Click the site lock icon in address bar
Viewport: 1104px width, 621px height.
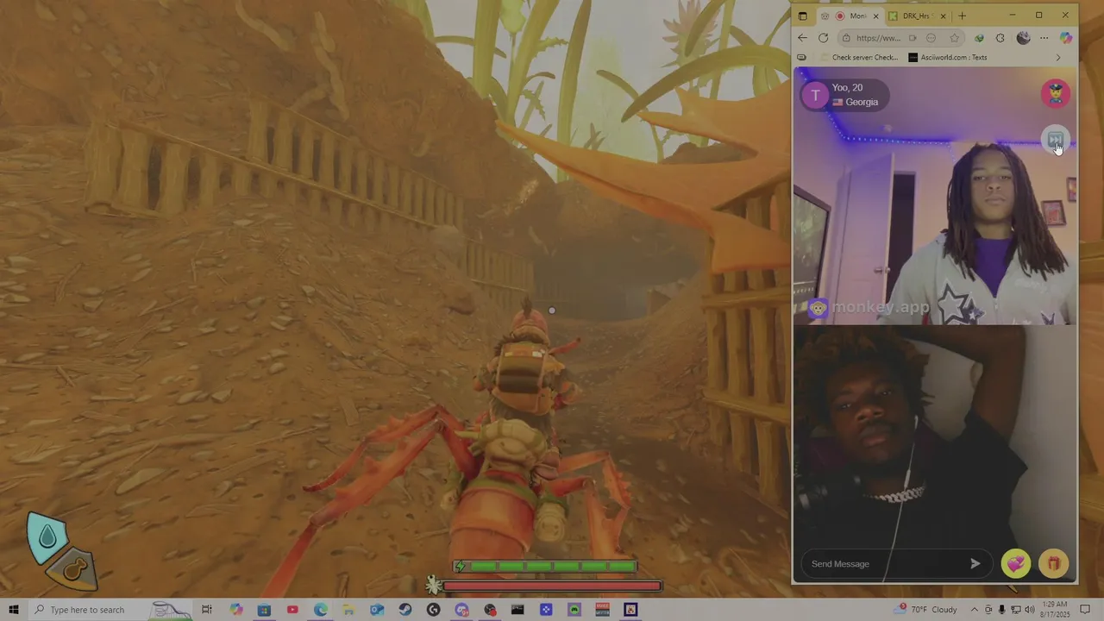(x=846, y=38)
